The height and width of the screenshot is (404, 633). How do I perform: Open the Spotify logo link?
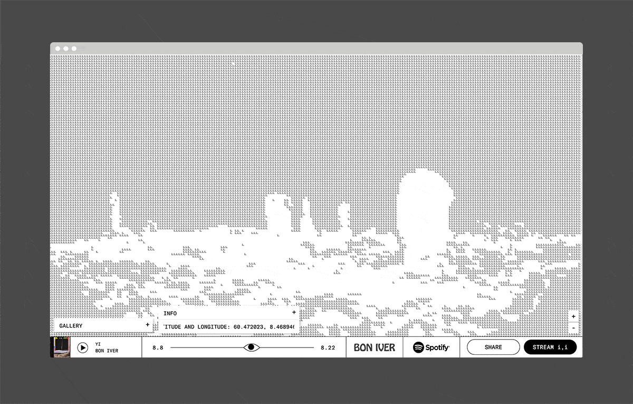click(431, 347)
